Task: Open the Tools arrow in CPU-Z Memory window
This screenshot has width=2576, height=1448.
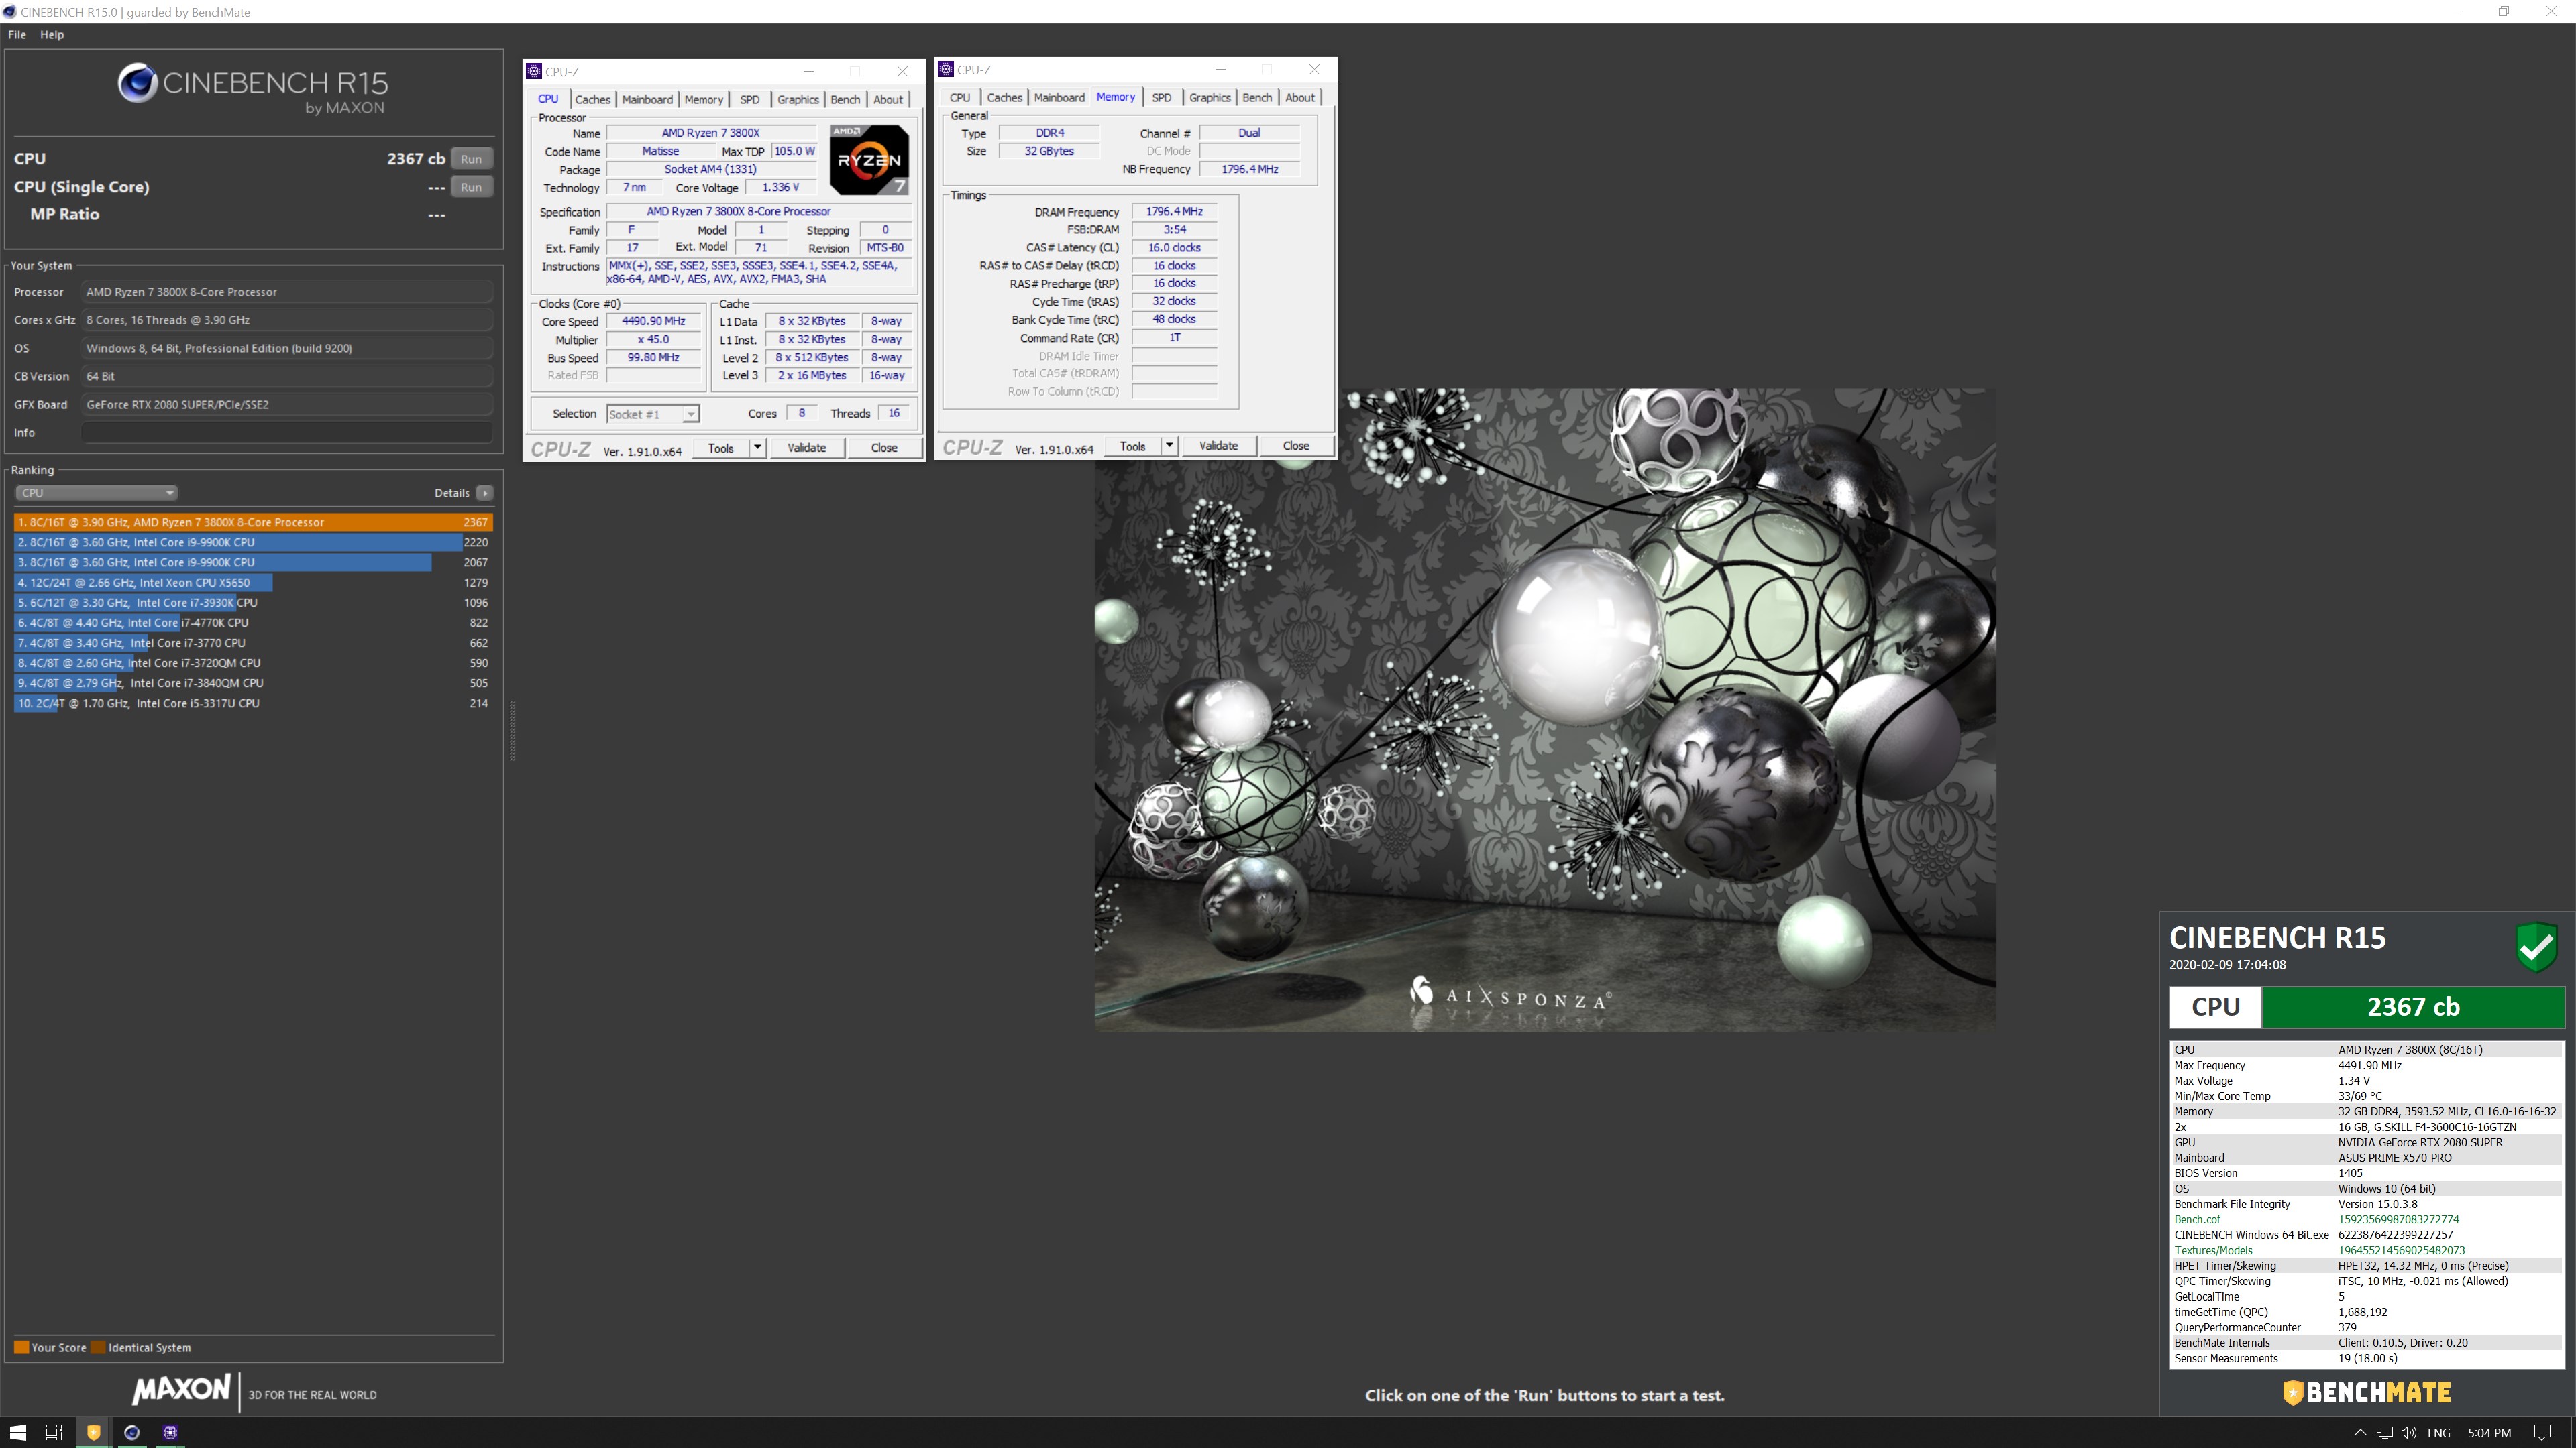Action: click(x=1170, y=446)
